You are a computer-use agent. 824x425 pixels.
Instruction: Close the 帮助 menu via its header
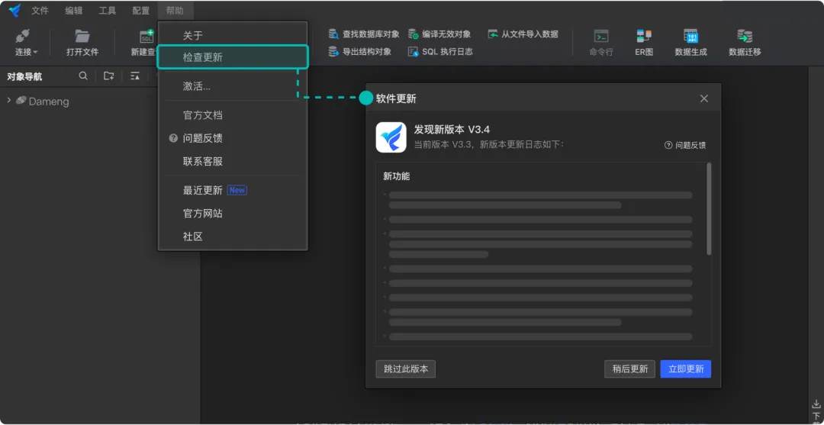pyautogui.click(x=175, y=11)
